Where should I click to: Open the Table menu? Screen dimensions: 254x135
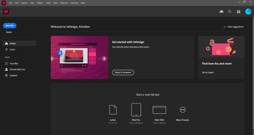48,3
